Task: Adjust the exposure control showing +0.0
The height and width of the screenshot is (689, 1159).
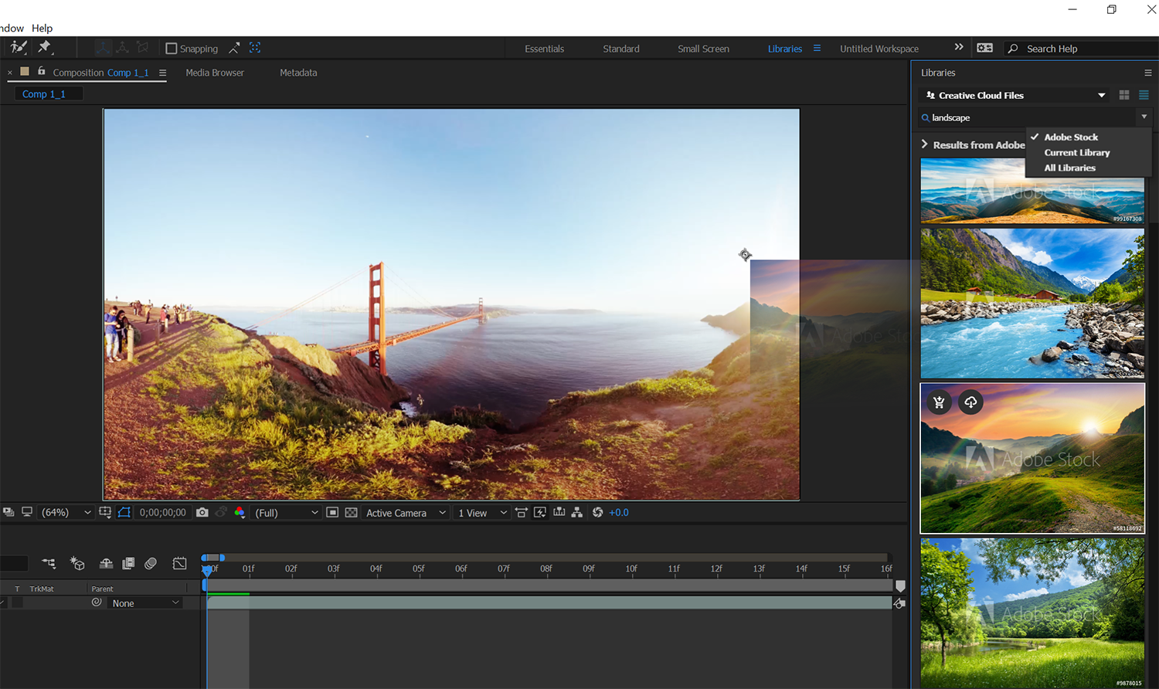Action: pos(618,512)
